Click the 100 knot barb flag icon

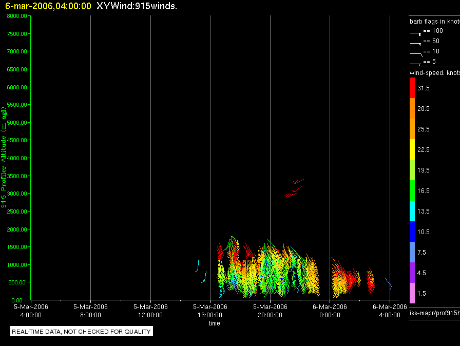(416, 34)
